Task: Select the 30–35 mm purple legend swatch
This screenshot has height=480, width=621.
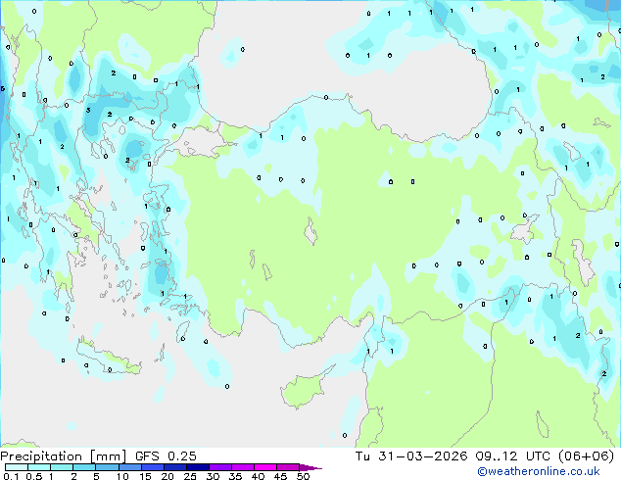Action: pos(220,467)
